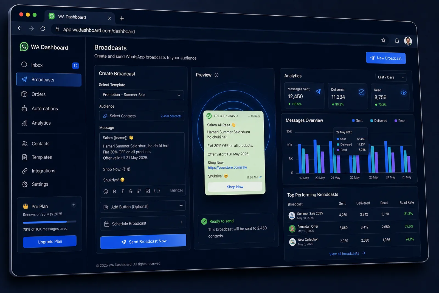The image size is (439, 293).
Task: Insert an image using the message toolbar
Action: click(148, 191)
